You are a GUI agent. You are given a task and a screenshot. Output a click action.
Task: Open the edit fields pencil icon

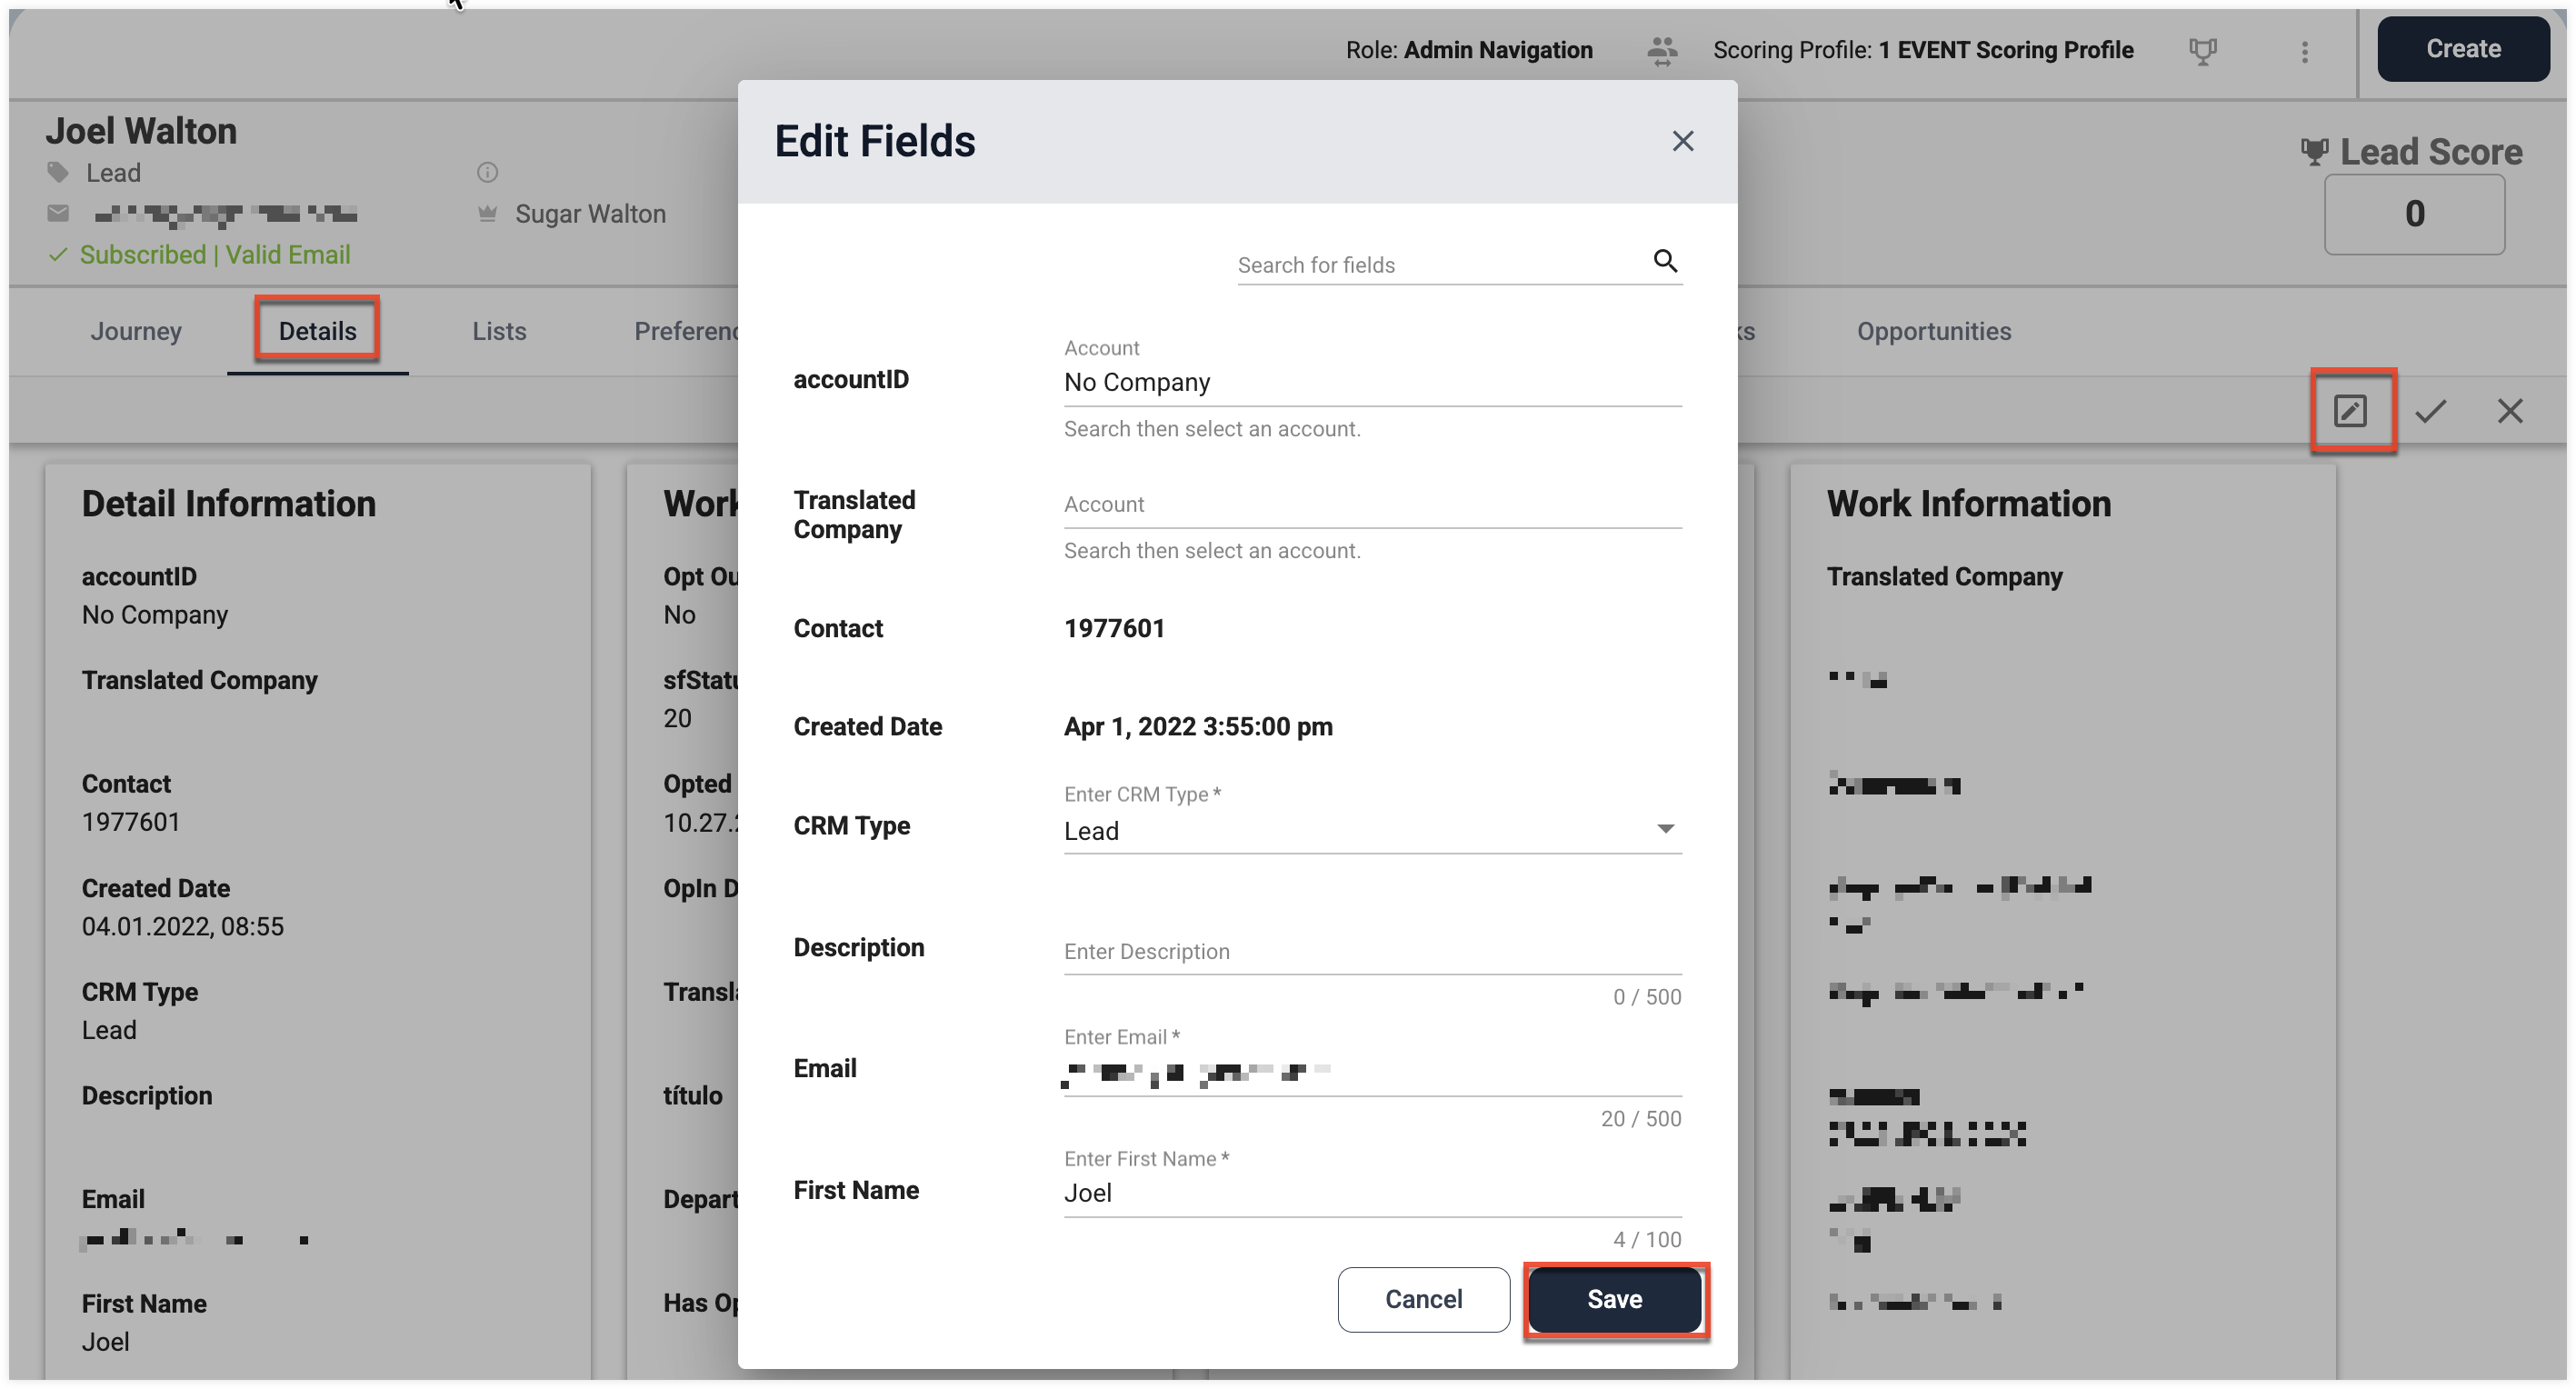(x=2350, y=411)
